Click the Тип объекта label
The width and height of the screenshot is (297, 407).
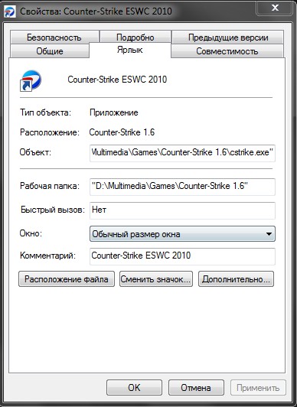click(x=45, y=112)
